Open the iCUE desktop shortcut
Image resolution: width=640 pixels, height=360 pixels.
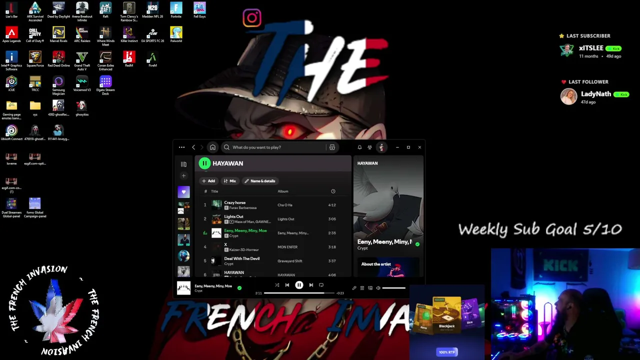pos(11,83)
